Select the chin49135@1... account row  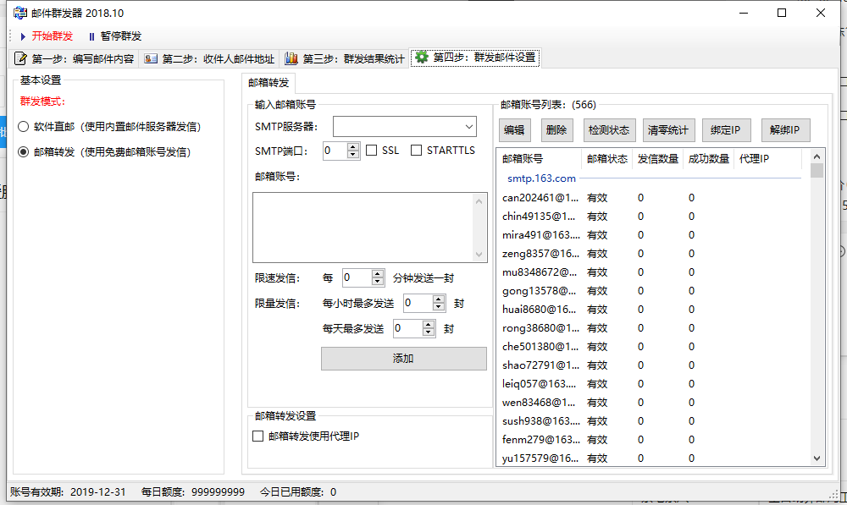[x=648, y=217]
